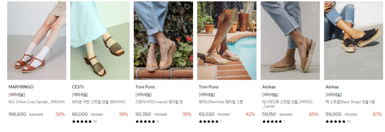Tap the heart icon on the Croacia wedge photo

click(x=187, y=7)
